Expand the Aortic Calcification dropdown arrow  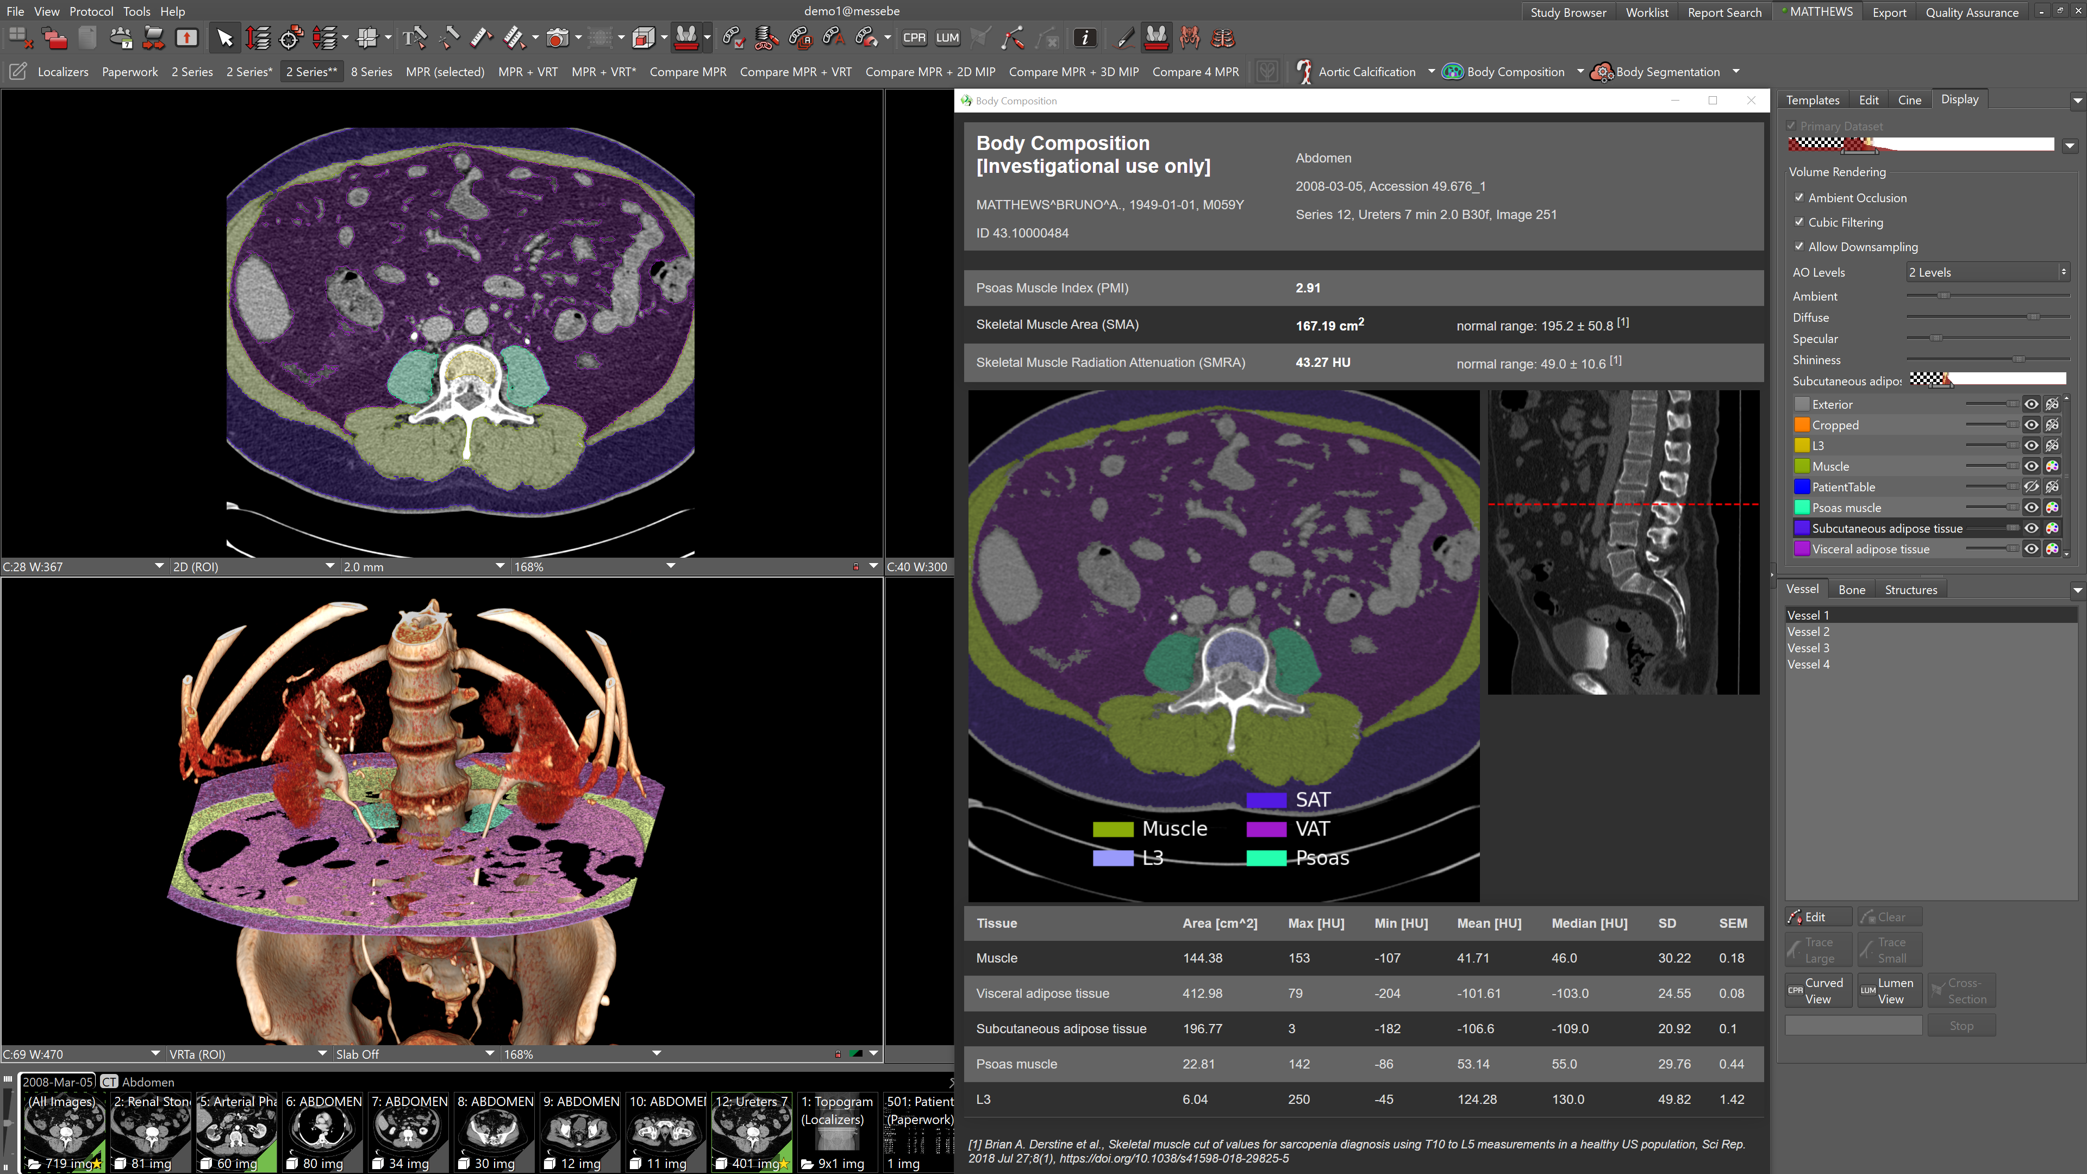click(x=1432, y=71)
